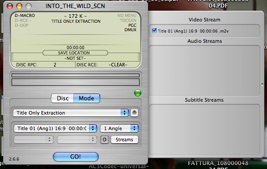
Task: Select the FATTURA_108000048 PDF desktop file
Action: coord(218,165)
